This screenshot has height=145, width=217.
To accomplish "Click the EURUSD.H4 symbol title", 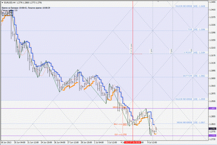I will coord(10,3).
